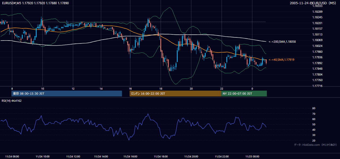
Task: Click the RSI(14) 44.4162 indicator label
Action: coord(12,101)
